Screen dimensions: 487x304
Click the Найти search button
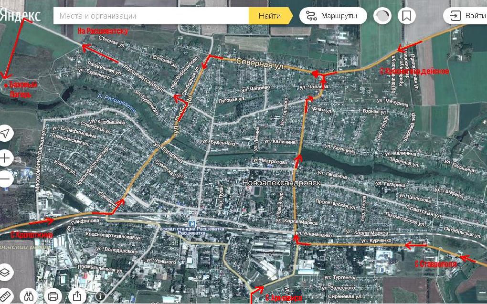[x=270, y=16]
